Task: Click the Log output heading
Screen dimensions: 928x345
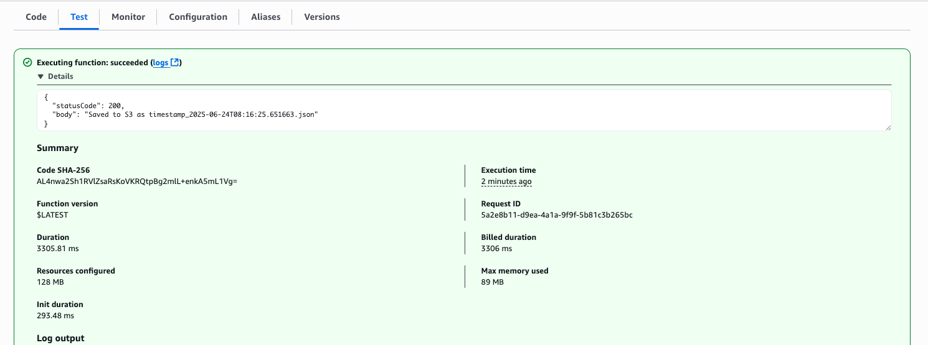Action: tap(60, 338)
